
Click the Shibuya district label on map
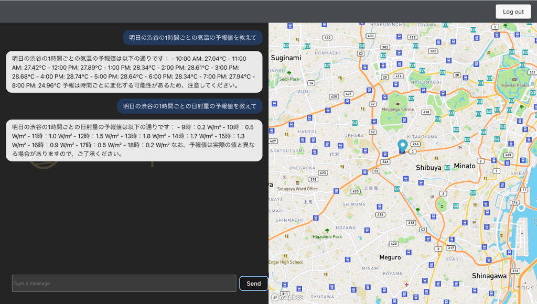[428, 168]
